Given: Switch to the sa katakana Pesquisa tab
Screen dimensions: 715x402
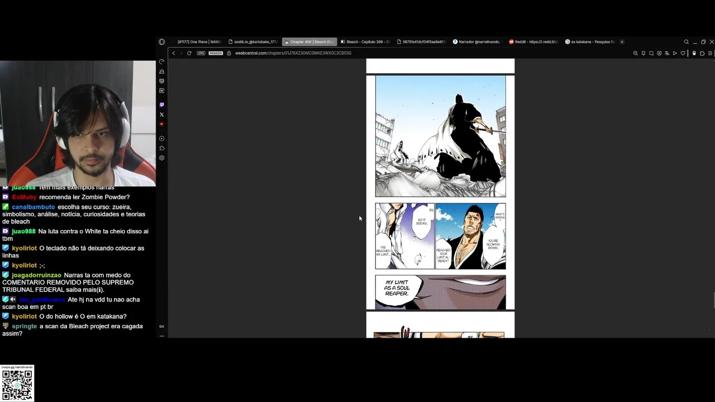Looking at the screenshot, I should (589, 42).
